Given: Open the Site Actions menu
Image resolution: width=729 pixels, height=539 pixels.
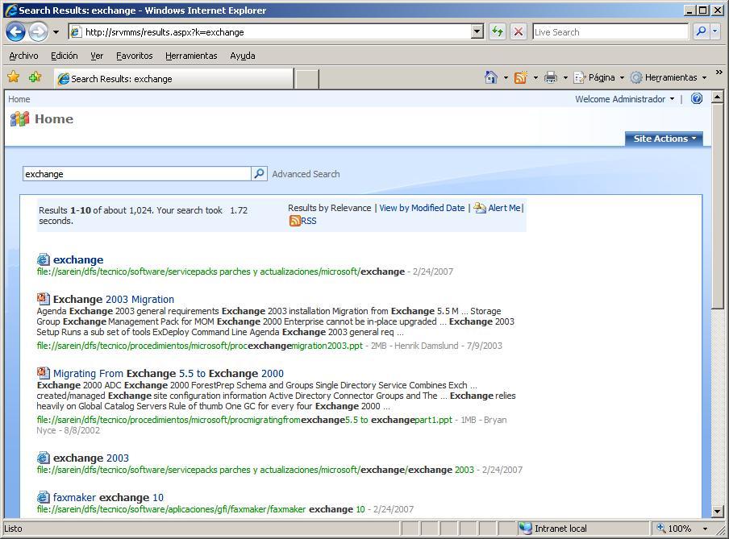Looking at the screenshot, I should [x=664, y=139].
